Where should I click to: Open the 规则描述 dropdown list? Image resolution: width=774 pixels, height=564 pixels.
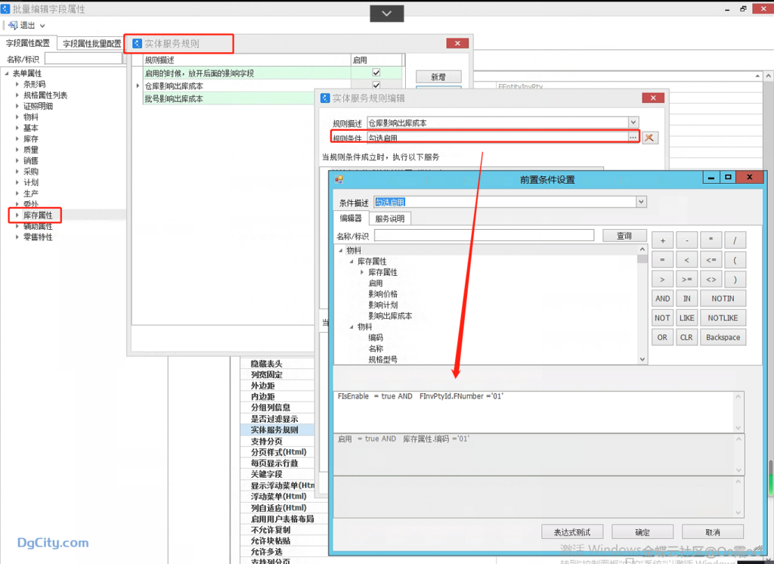633,122
